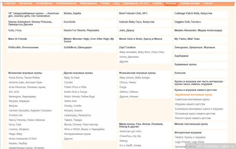This screenshot has width=236, height=149.
Task: Open Советские винтажные куклы subcategory
Action: 192,99
